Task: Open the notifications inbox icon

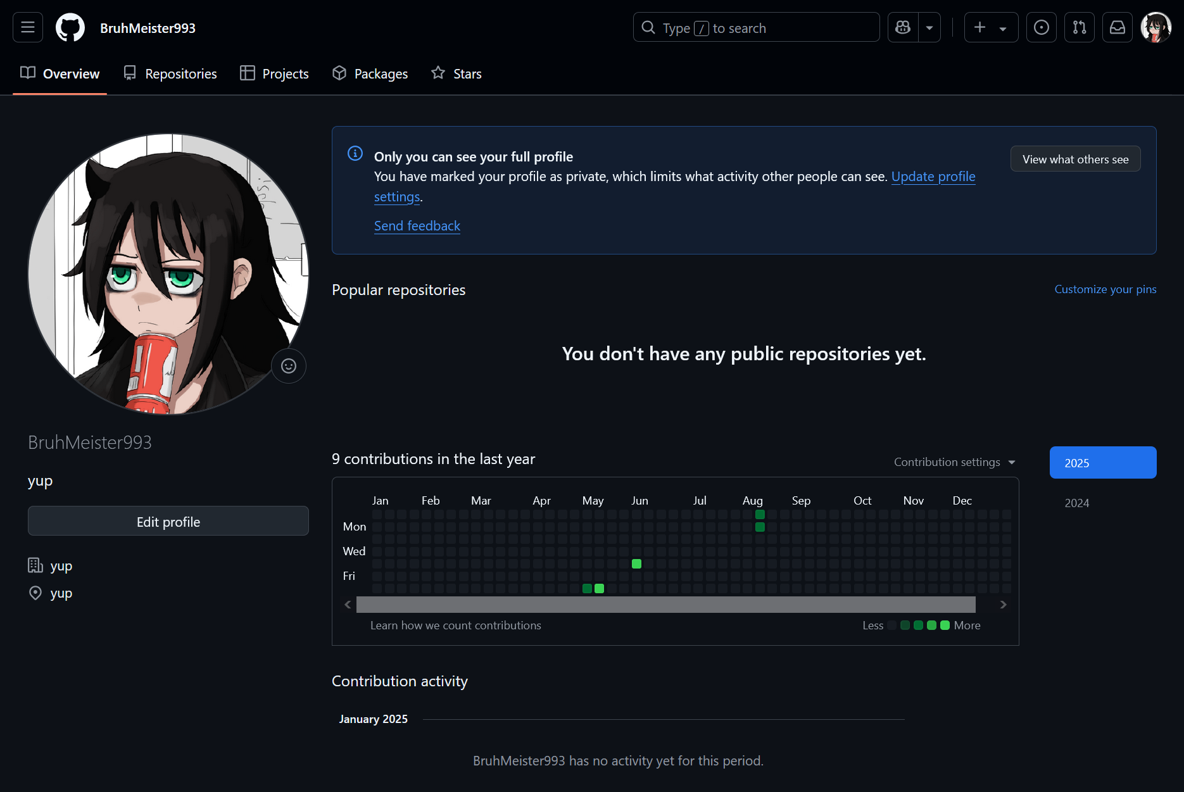Action: [1118, 27]
